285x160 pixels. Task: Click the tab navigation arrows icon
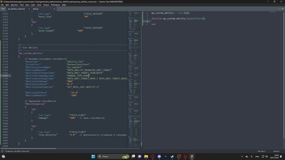click(x=3, y=9)
